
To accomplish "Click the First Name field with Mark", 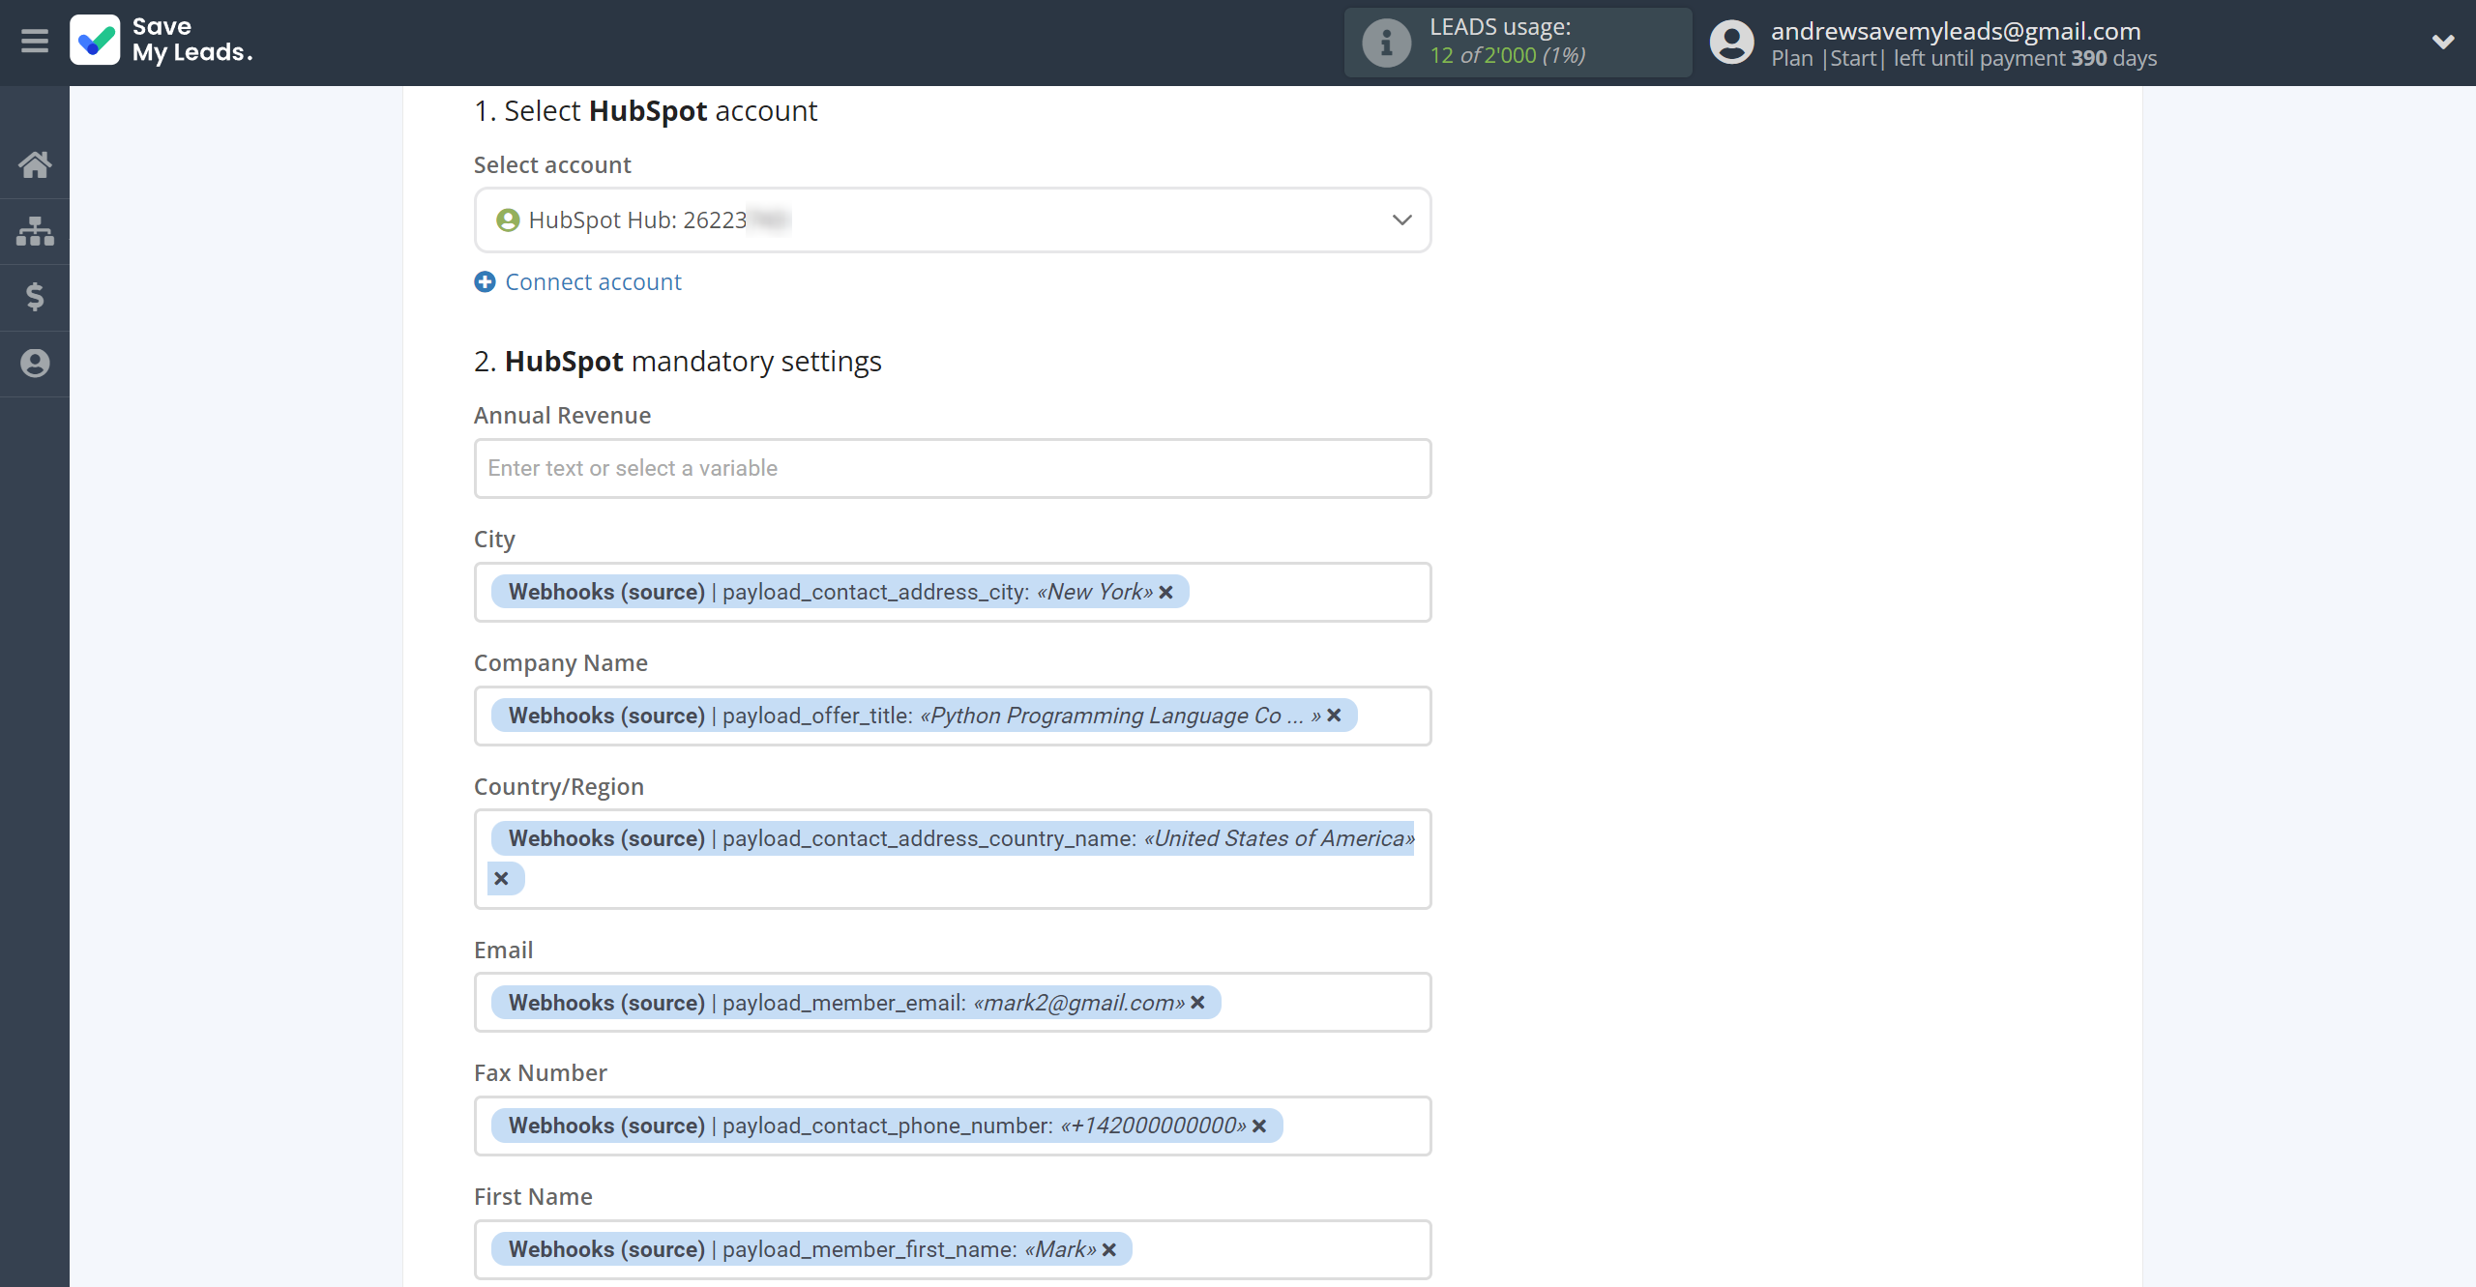I will click(953, 1249).
